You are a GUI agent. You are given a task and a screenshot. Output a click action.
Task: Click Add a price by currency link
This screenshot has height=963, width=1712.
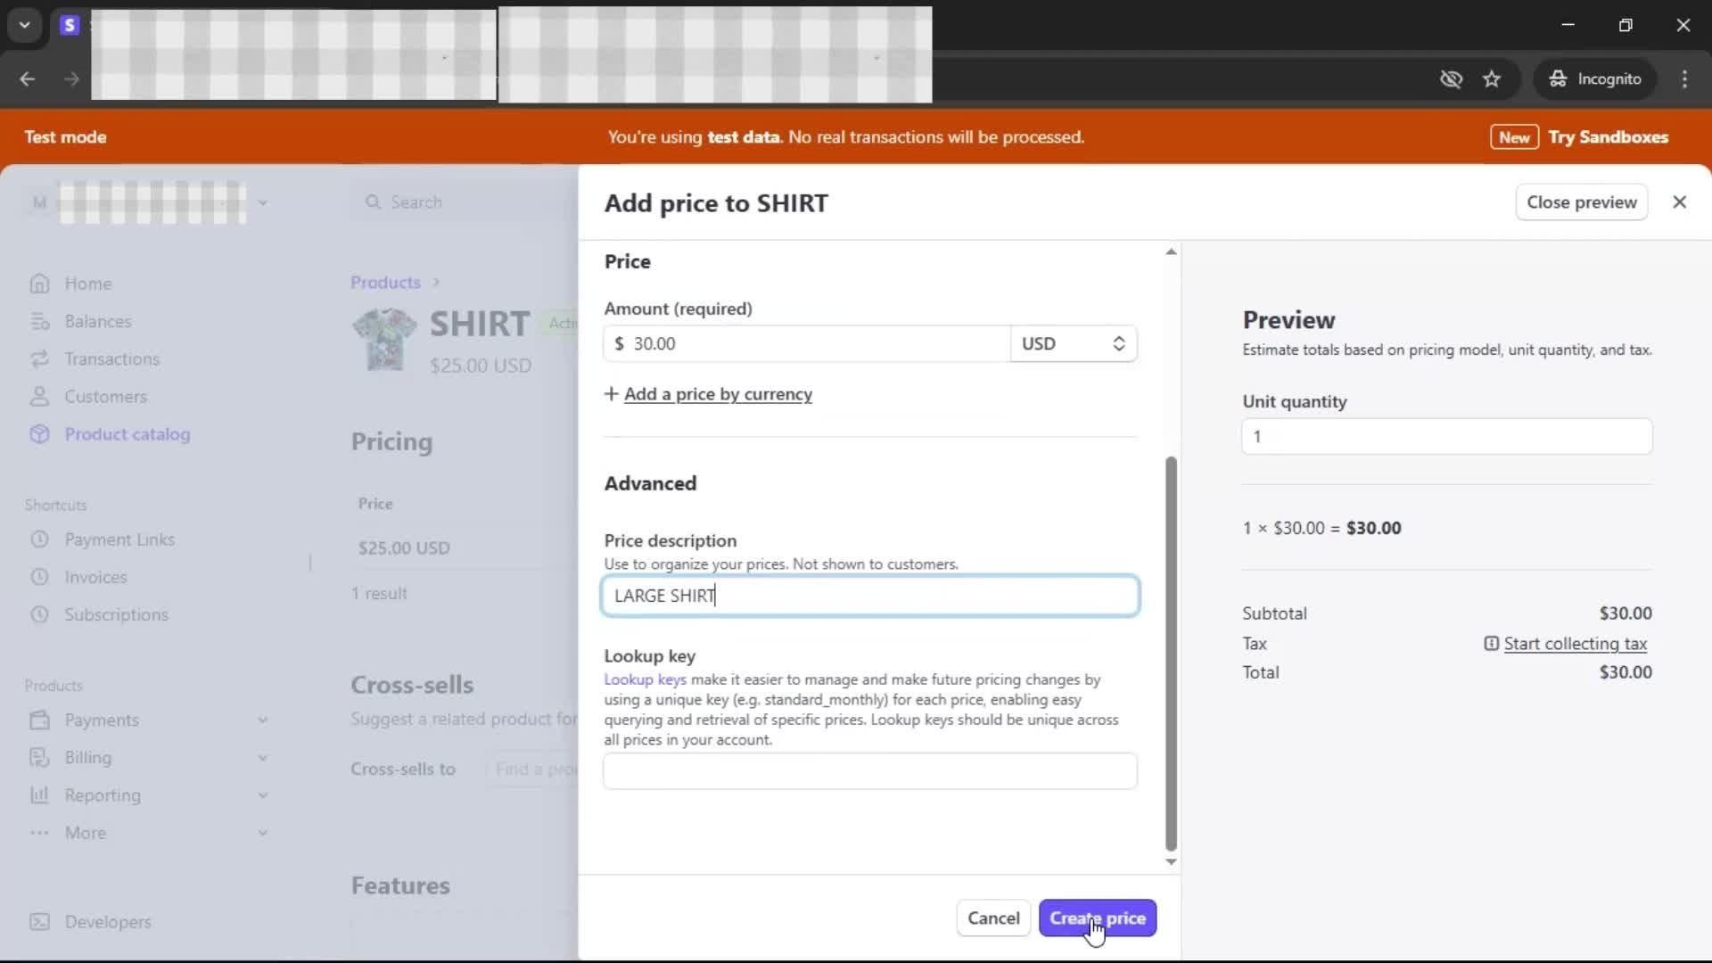718,394
